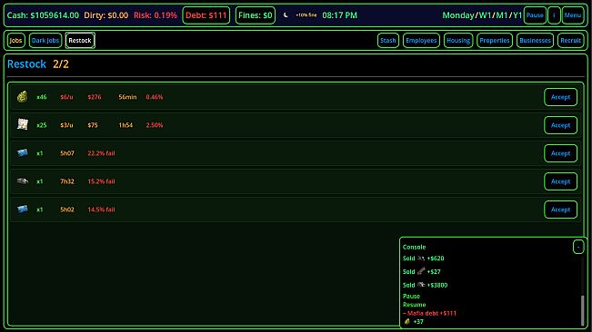Click the moon night icon in top bar
The image size is (592, 332).
tap(286, 15)
